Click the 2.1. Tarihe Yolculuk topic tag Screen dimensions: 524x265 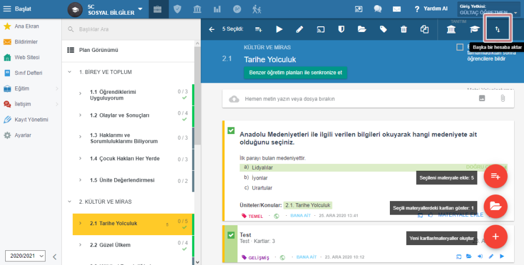pos(308,205)
